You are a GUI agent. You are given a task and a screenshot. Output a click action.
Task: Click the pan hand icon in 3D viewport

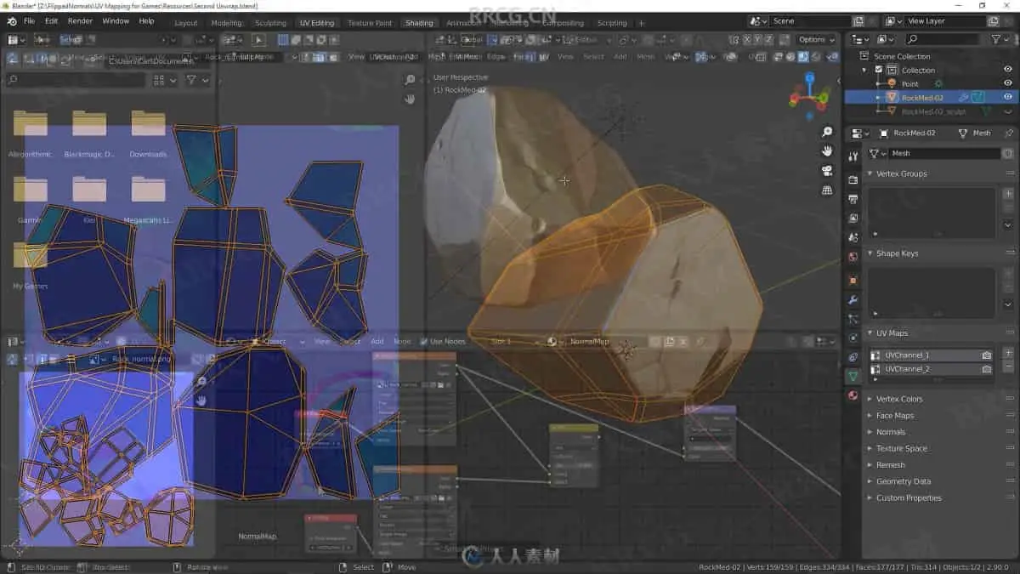pos(827,151)
